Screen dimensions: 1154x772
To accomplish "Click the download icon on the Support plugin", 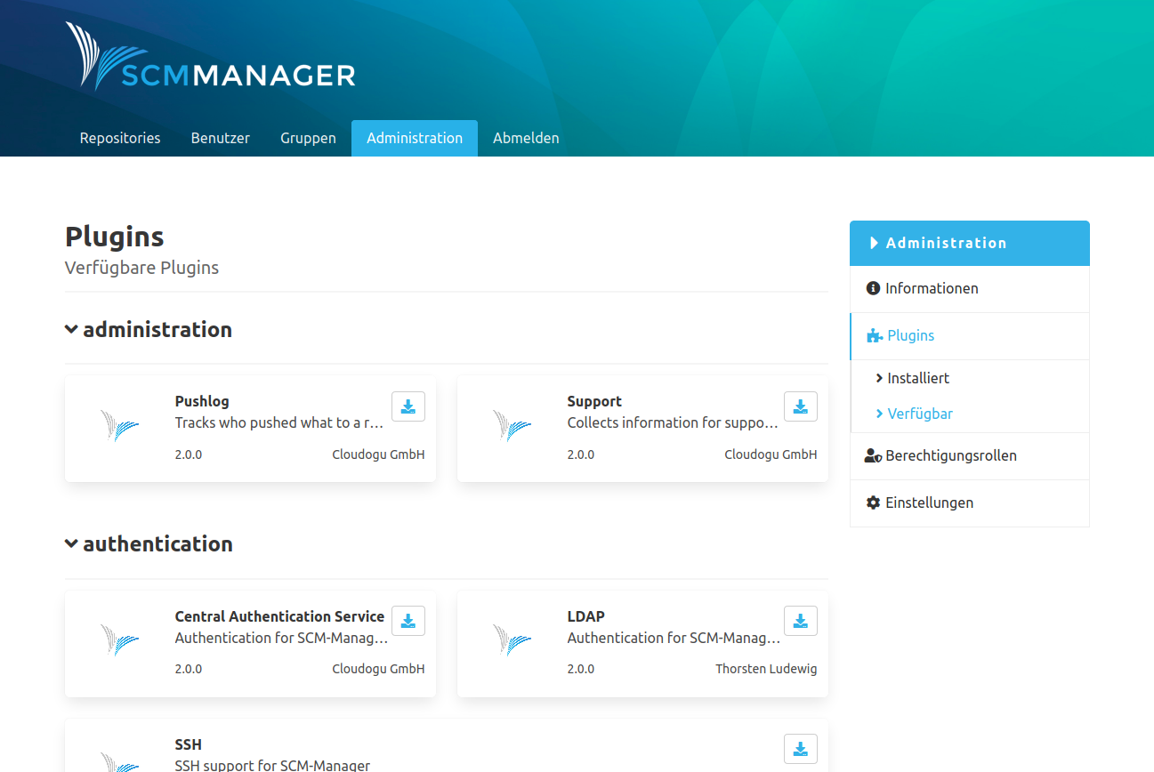I will [800, 406].
